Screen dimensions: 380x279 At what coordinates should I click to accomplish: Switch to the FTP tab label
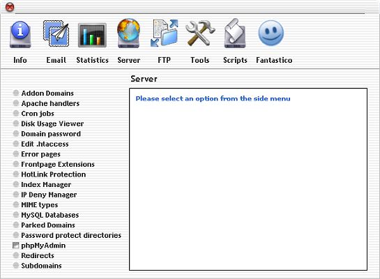click(x=165, y=60)
